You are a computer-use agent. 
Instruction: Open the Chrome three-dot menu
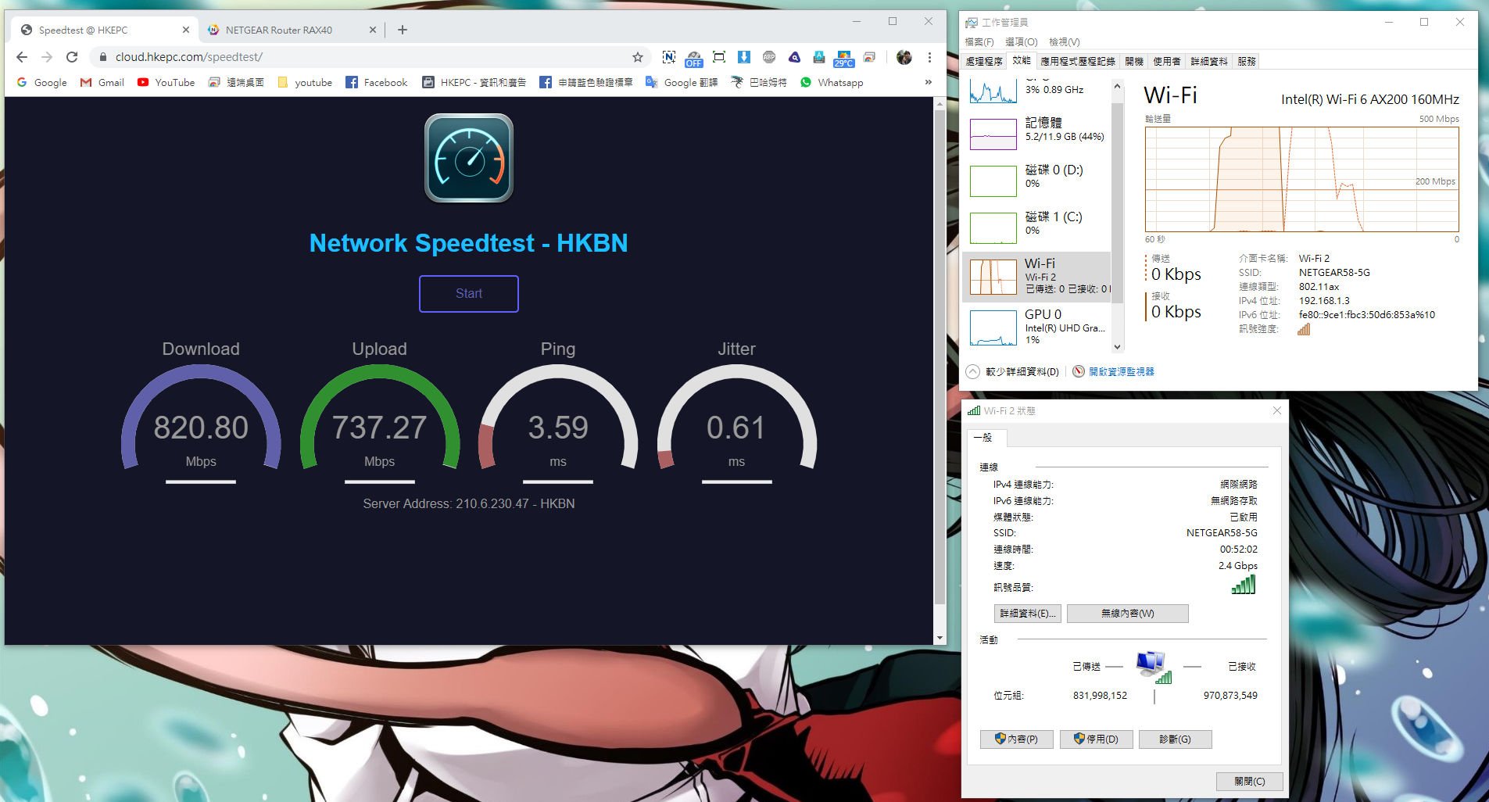click(929, 57)
